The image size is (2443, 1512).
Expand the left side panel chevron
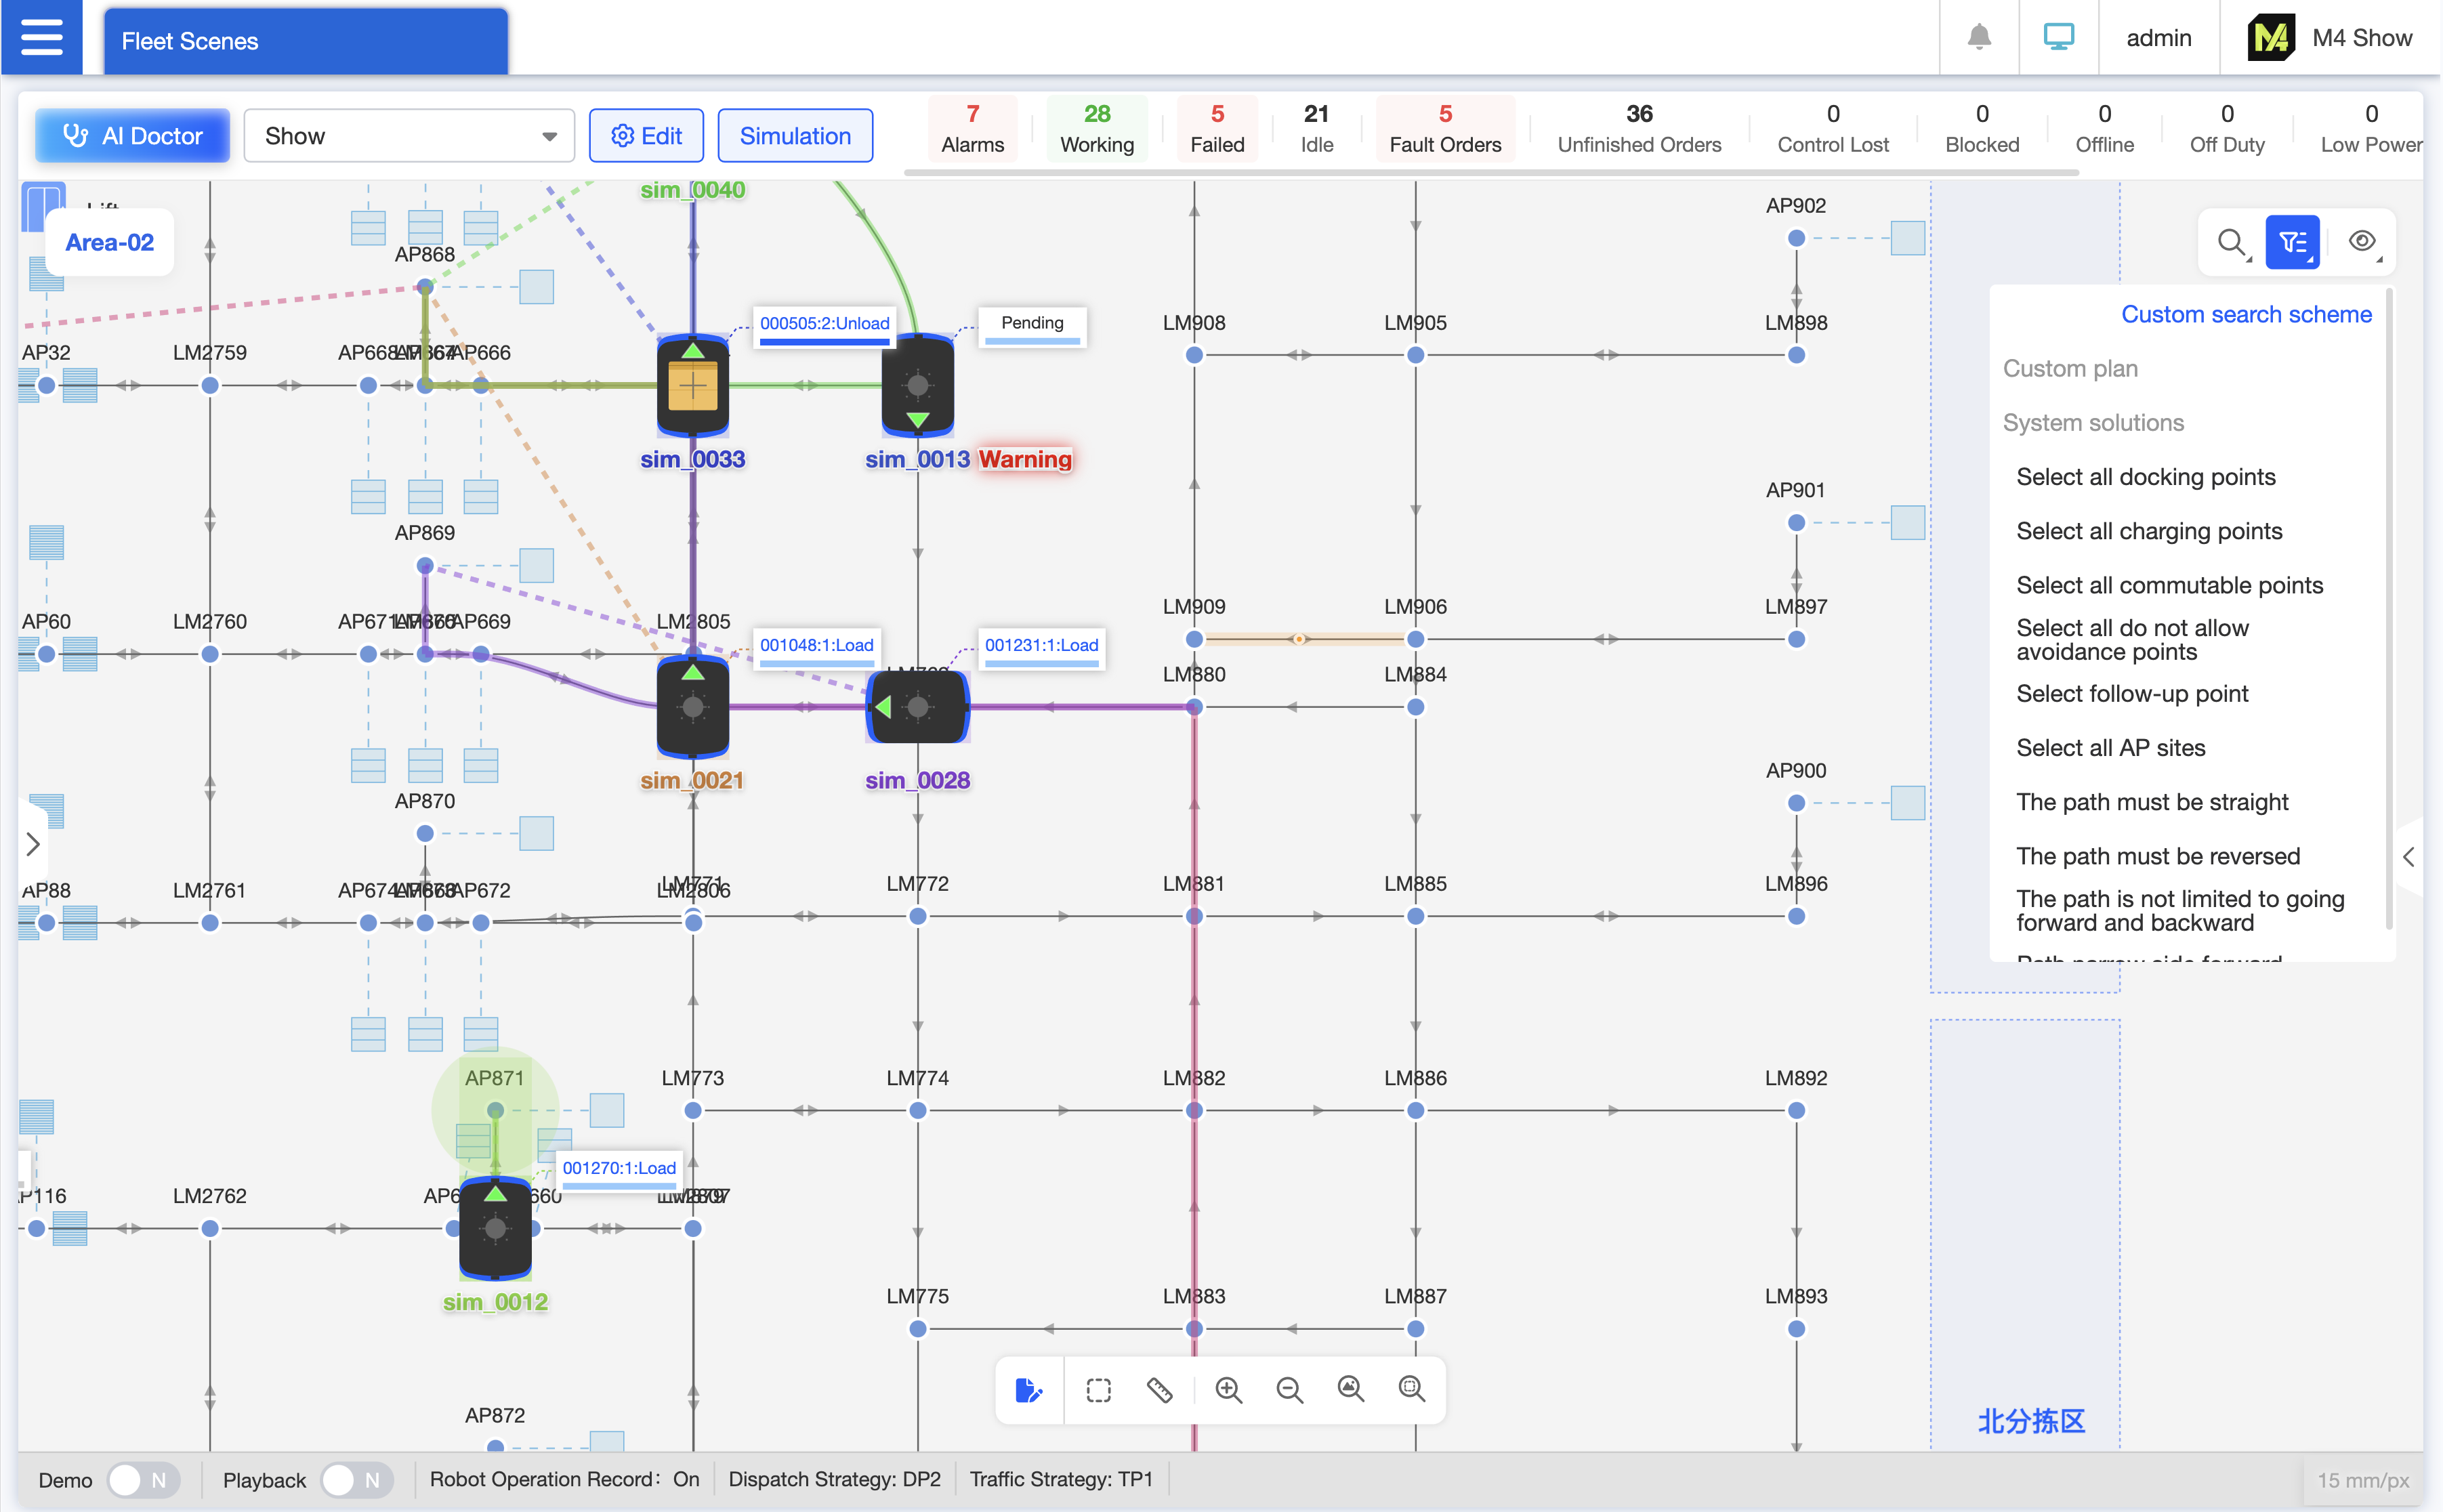pyautogui.click(x=33, y=844)
